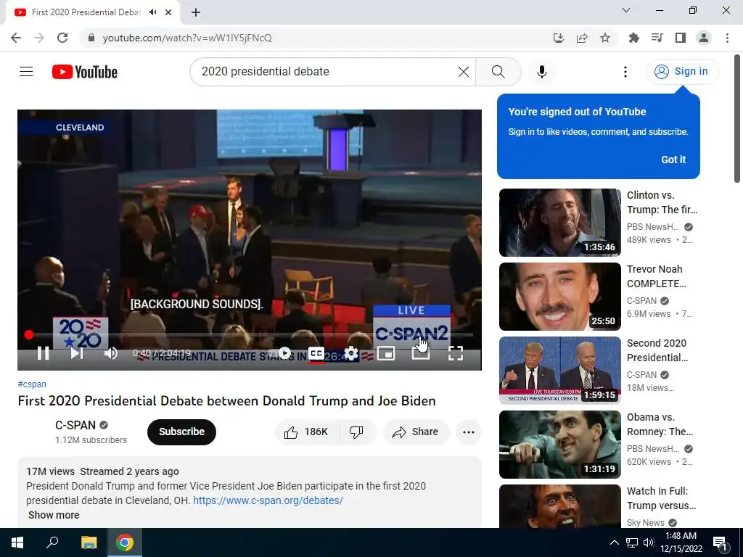743x557 pixels.
Task: Bookmark this tab with star icon
Action: 605,38
